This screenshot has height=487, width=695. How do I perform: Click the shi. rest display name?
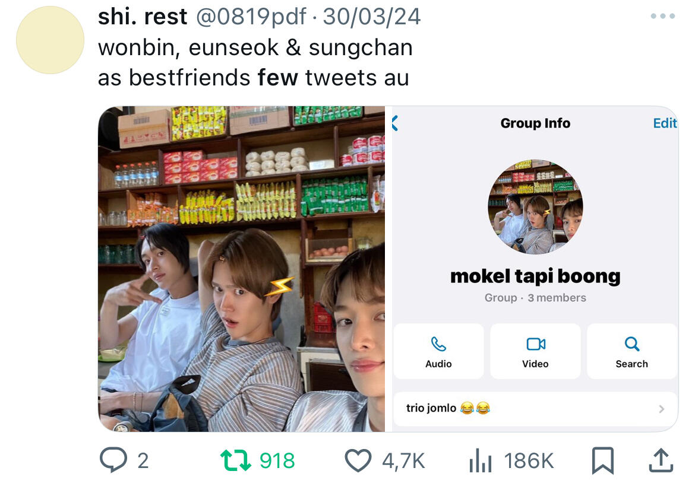click(143, 17)
